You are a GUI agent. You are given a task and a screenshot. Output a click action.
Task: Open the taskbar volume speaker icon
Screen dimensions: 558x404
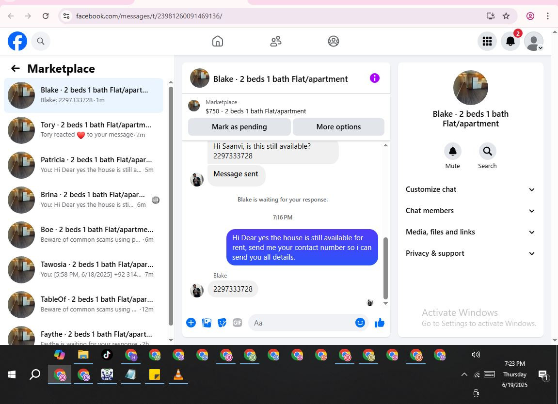[x=476, y=354]
